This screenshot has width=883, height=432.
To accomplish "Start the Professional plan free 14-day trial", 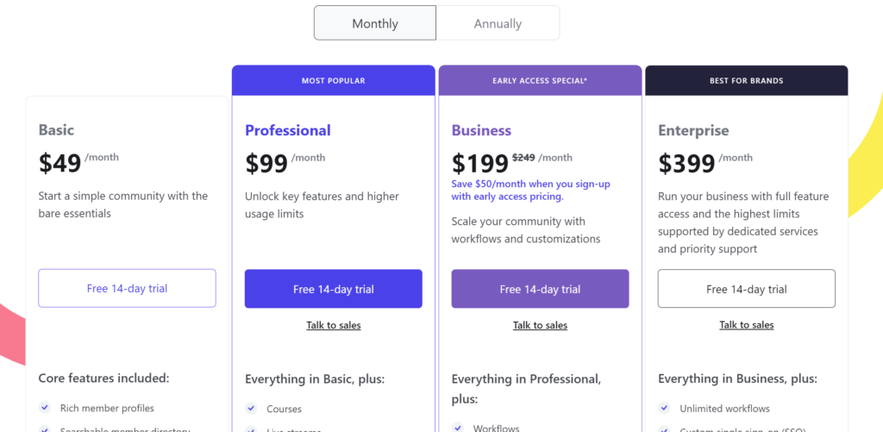I will 334,289.
